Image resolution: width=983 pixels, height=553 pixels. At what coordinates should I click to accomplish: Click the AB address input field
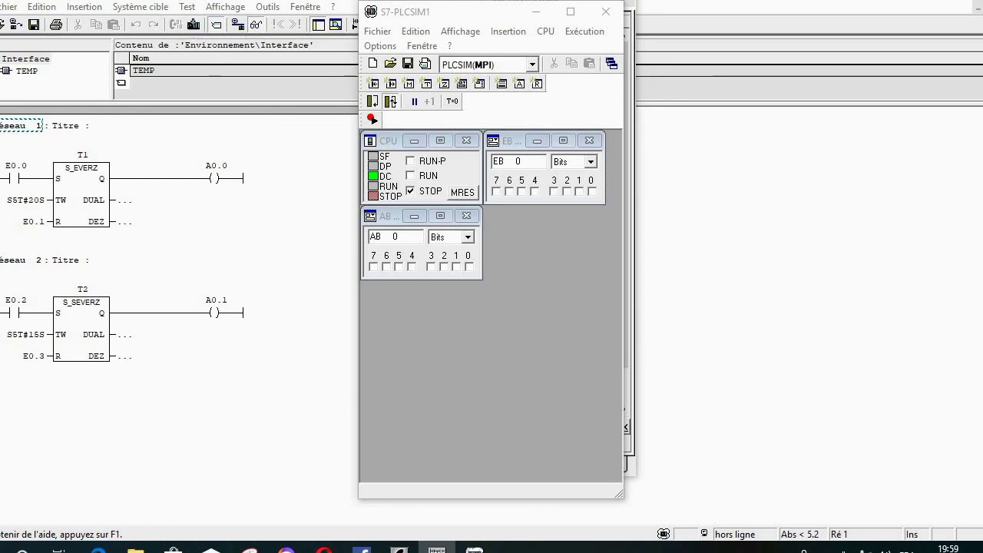point(396,237)
